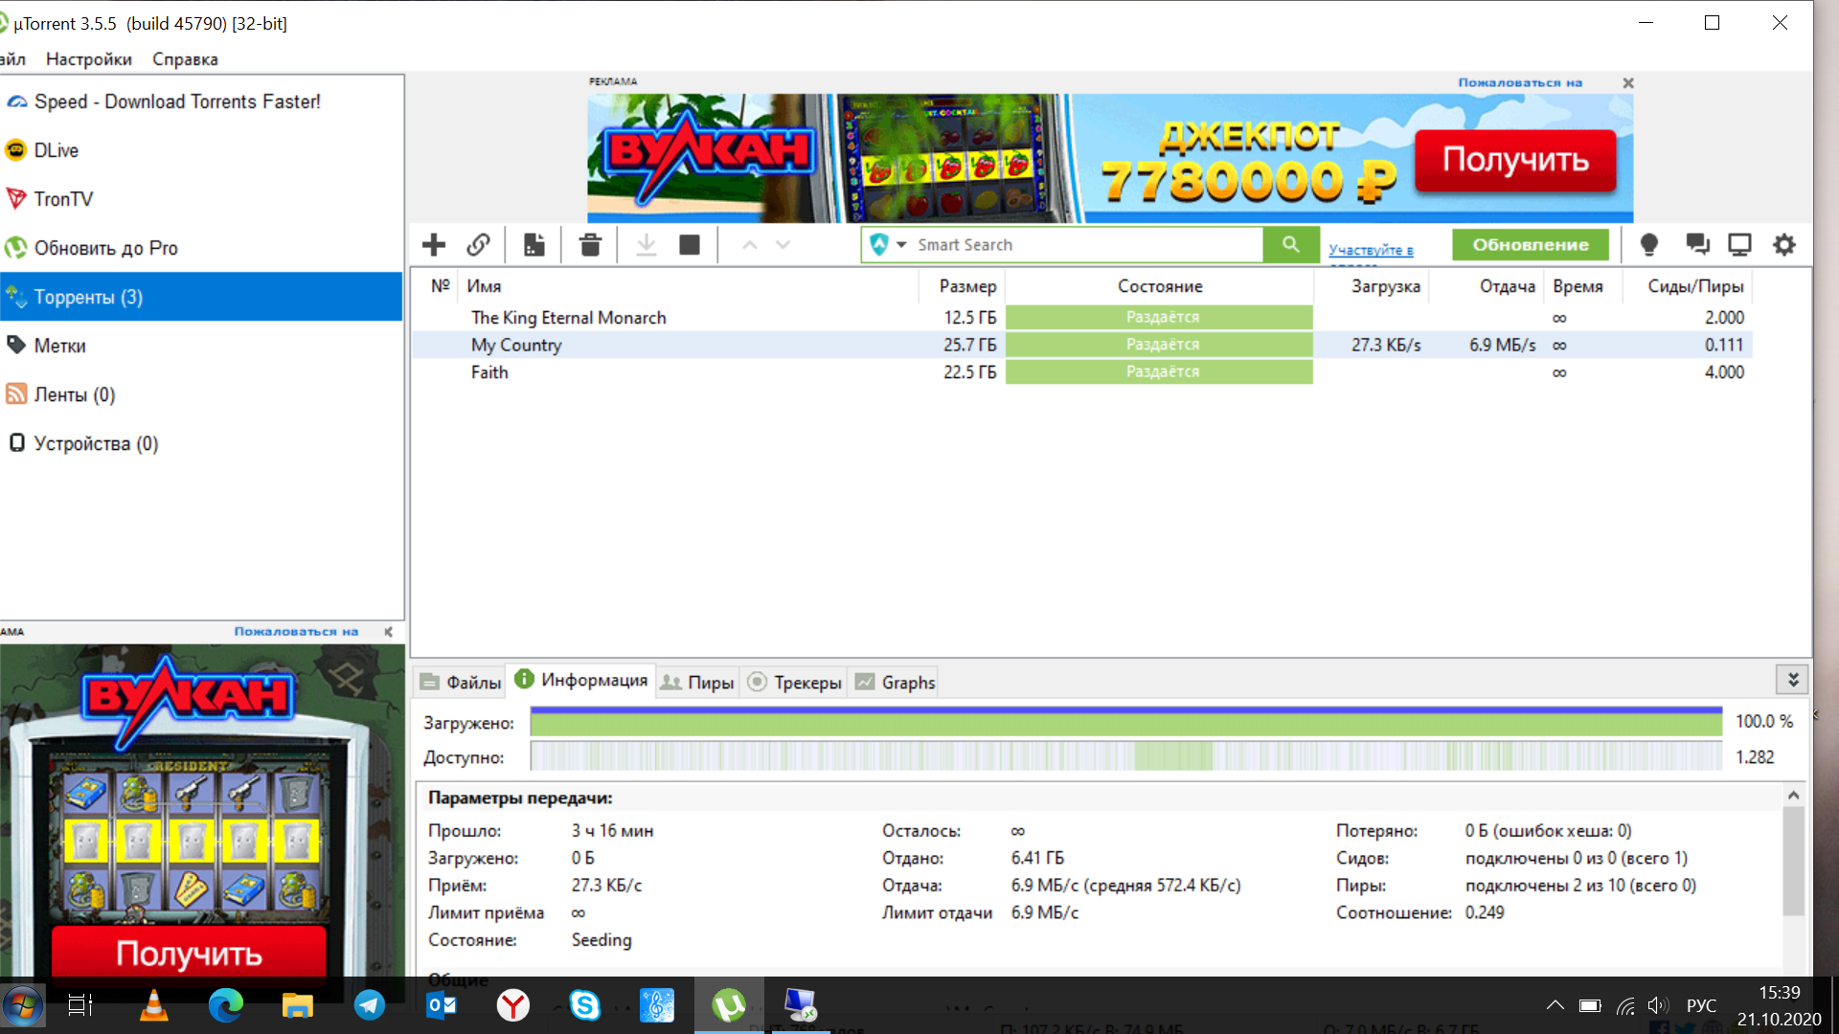Close the top Vulkan ad banner
The image size is (1839, 1034).
point(1627,83)
